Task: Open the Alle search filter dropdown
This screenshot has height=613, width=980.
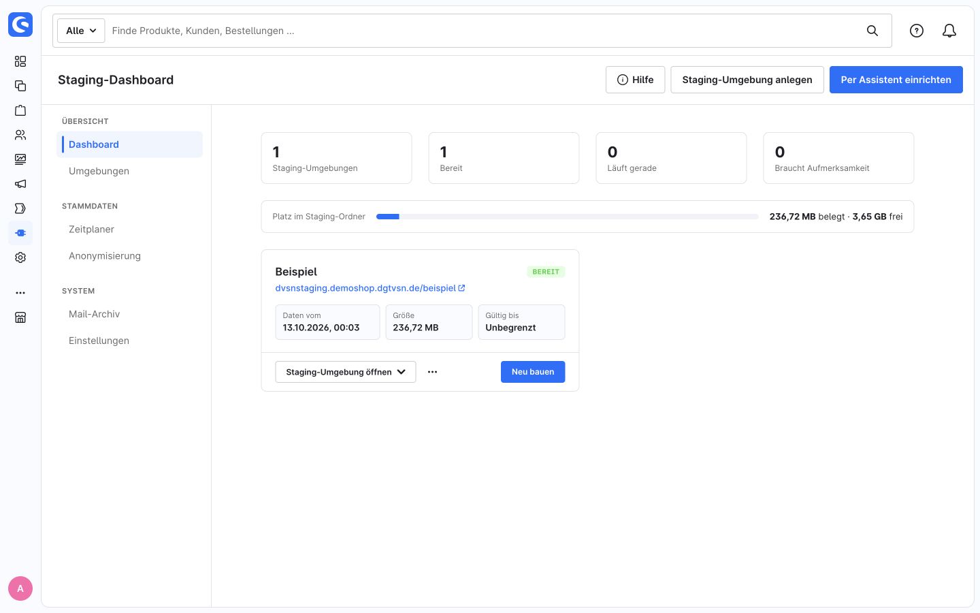Action: pos(81,31)
